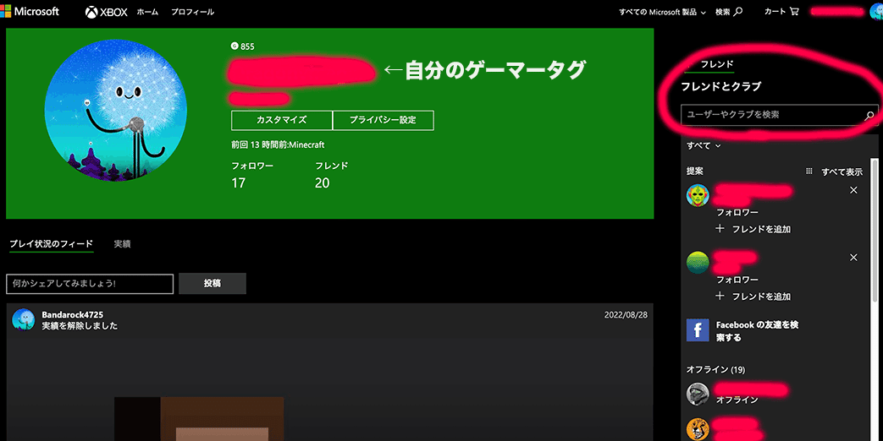Image resolution: width=883 pixels, height=441 pixels.
Task: Click the 投稿 button
Action: point(212,284)
